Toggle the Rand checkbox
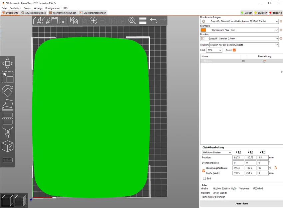The height and width of the screenshot is (208, 283). [234, 50]
